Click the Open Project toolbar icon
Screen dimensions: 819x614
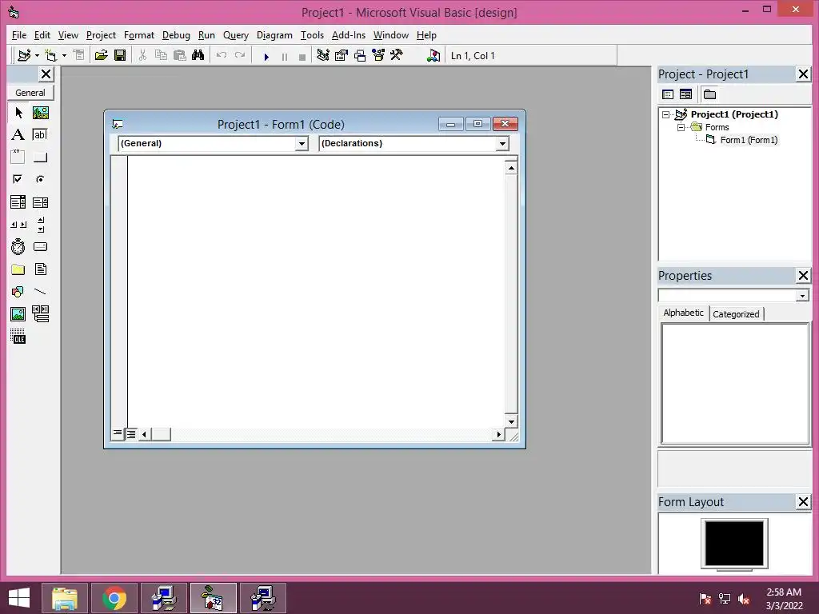(x=102, y=55)
